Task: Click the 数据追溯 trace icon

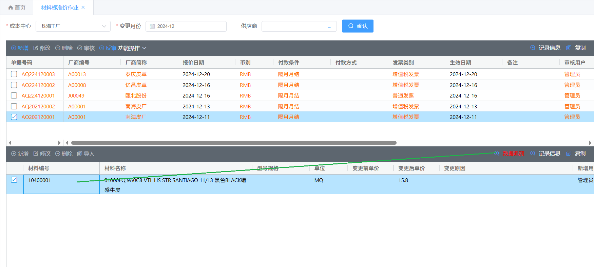Action: click(x=497, y=154)
